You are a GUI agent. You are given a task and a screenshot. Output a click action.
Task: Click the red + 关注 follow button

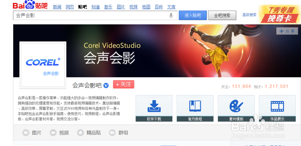coord(124,84)
